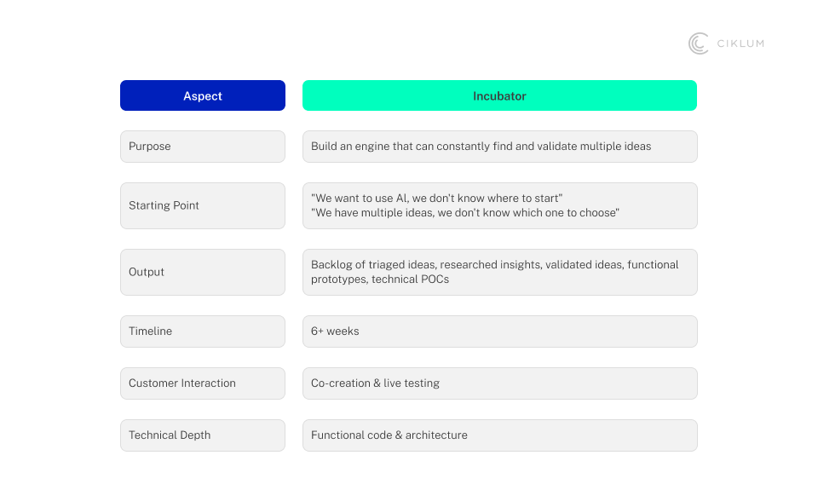Click the '6+ weeks' timeline value
This screenshot has width=818, height=484.
point(335,331)
